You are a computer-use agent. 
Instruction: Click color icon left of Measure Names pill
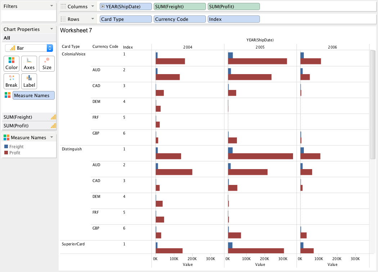[x=7, y=95]
